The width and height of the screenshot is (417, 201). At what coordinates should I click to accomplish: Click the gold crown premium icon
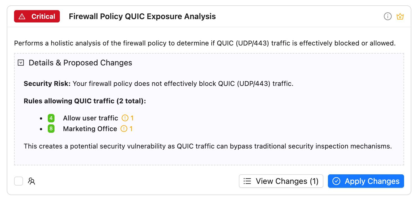tap(400, 17)
